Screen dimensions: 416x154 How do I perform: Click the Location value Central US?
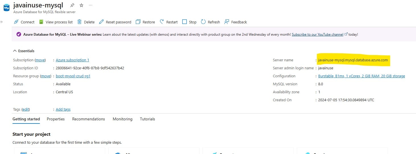coord(64,92)
